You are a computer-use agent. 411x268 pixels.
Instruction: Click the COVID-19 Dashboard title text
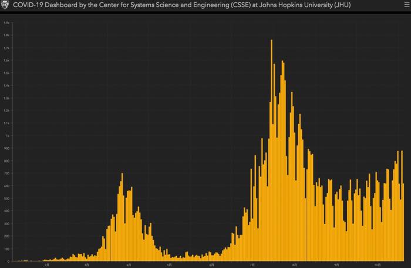(181, 5)
